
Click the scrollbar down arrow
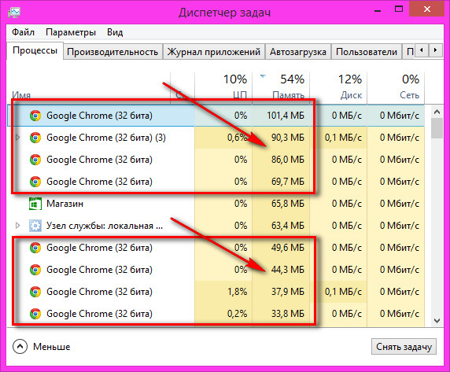[437, 321]
